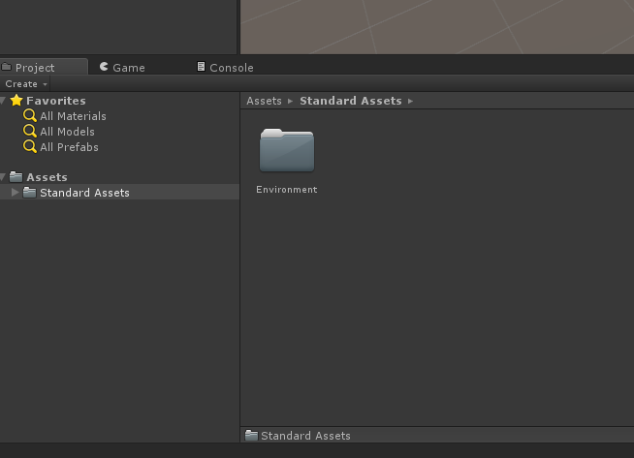Click the Game tab Pac-Man icon
Screen dimensions: 634x458
pyautogui.click(x=104, y=66)
